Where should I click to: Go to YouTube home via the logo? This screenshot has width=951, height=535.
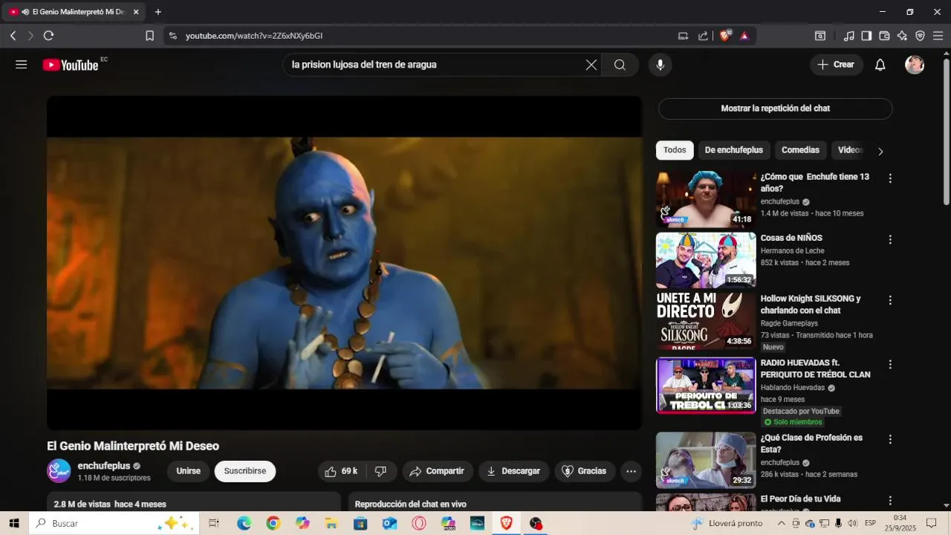(71, 65)
